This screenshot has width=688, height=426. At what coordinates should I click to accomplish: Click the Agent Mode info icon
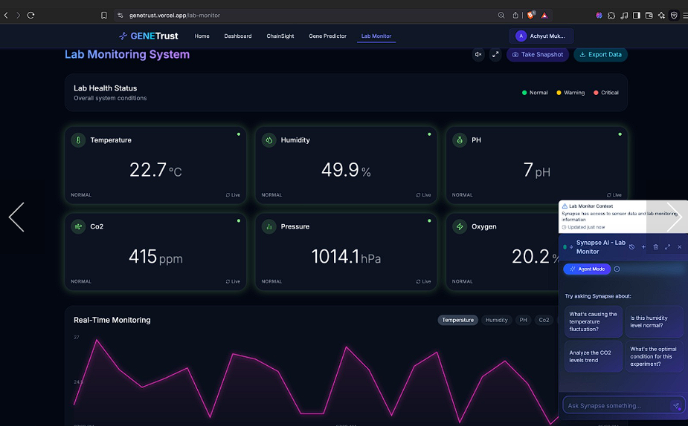coord(617,269)
